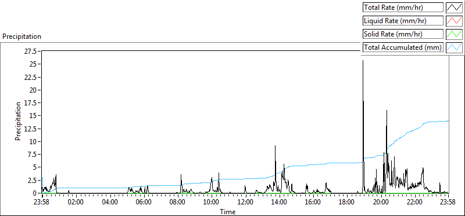Image resolution: width=465 pixels, height=216 pixels.
Task: Click the vertical Precipitation y-axis label
Action: point(18,121)
